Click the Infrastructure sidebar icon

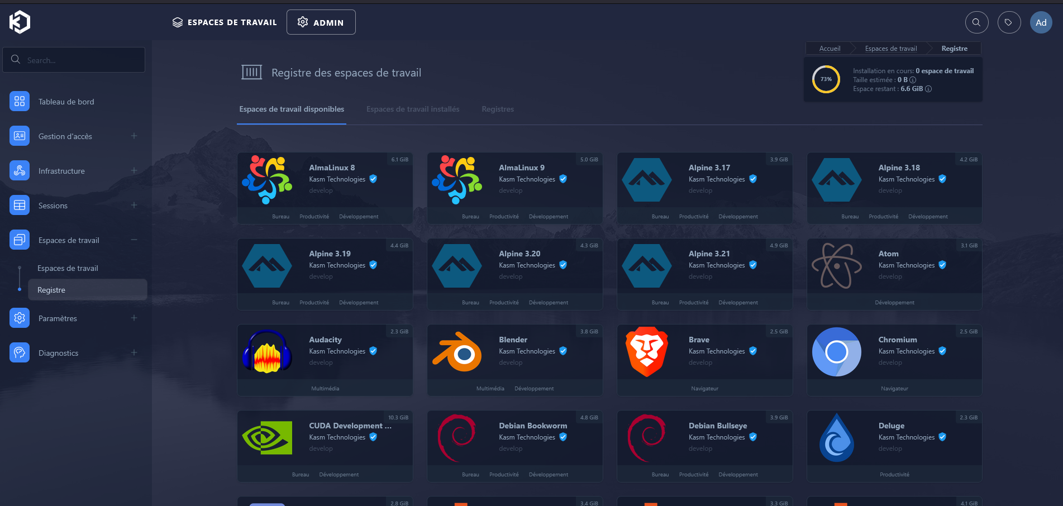(20, 170)
